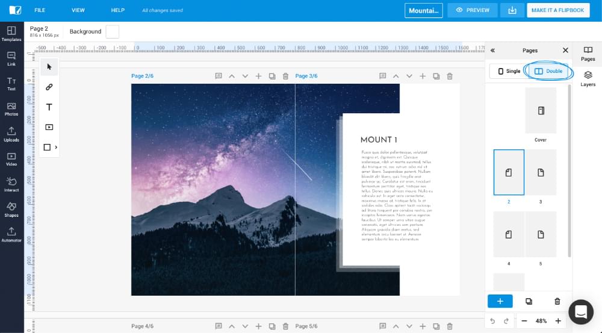Delete Page 3 using its trash icon
This screenshot has height=333, width=602.
click(450, 76)
